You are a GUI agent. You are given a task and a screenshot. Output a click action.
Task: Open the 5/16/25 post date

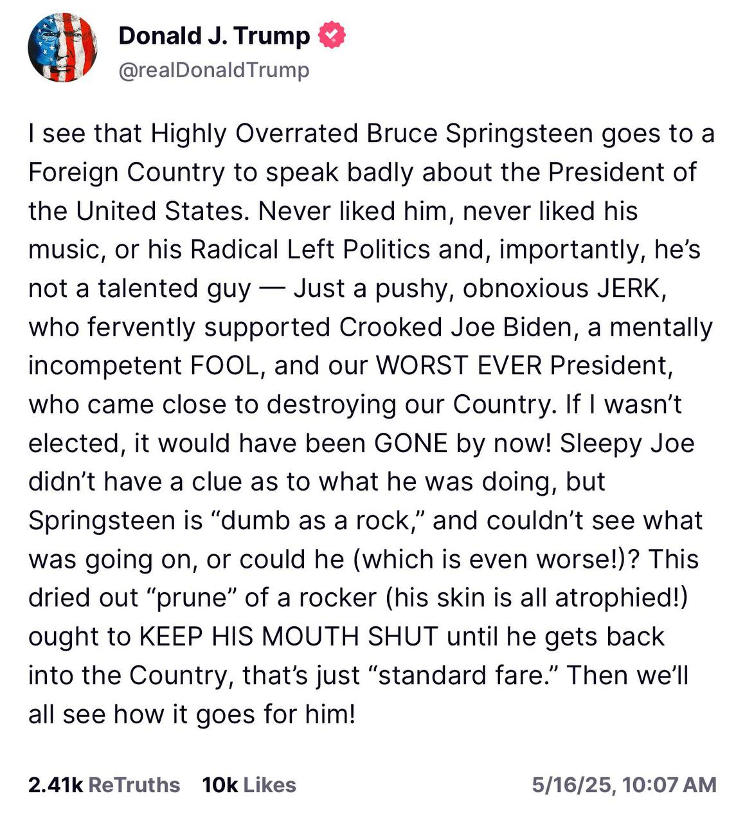[572, 785]
